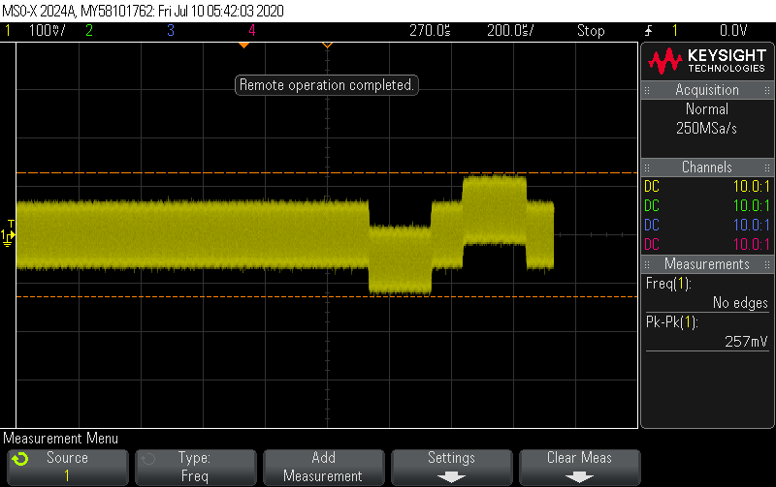
Task: Click the Acquisition panel right grip icon
Action: tap(767, 90)
